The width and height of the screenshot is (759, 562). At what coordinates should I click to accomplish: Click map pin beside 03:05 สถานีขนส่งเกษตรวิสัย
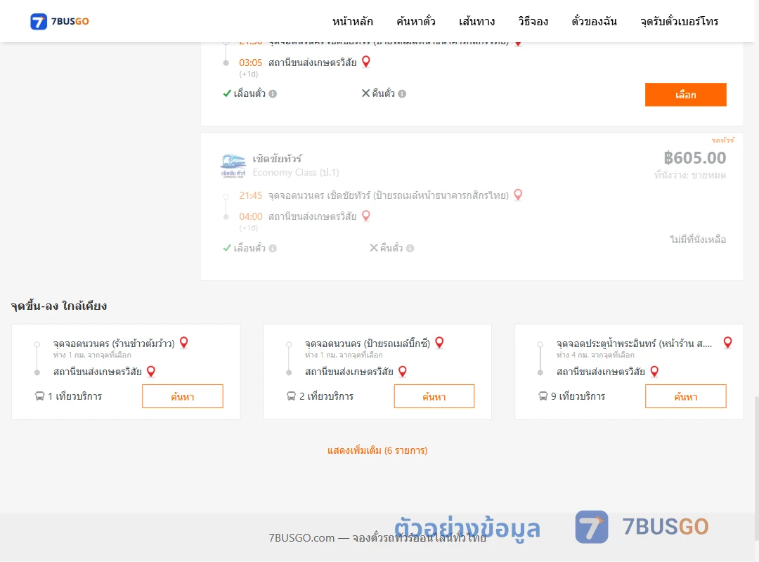(x=366, y=62)
